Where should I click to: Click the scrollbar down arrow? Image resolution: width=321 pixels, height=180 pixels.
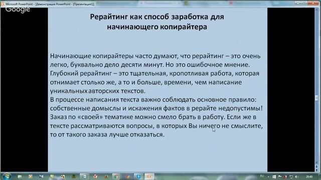(x=316, y=162)
